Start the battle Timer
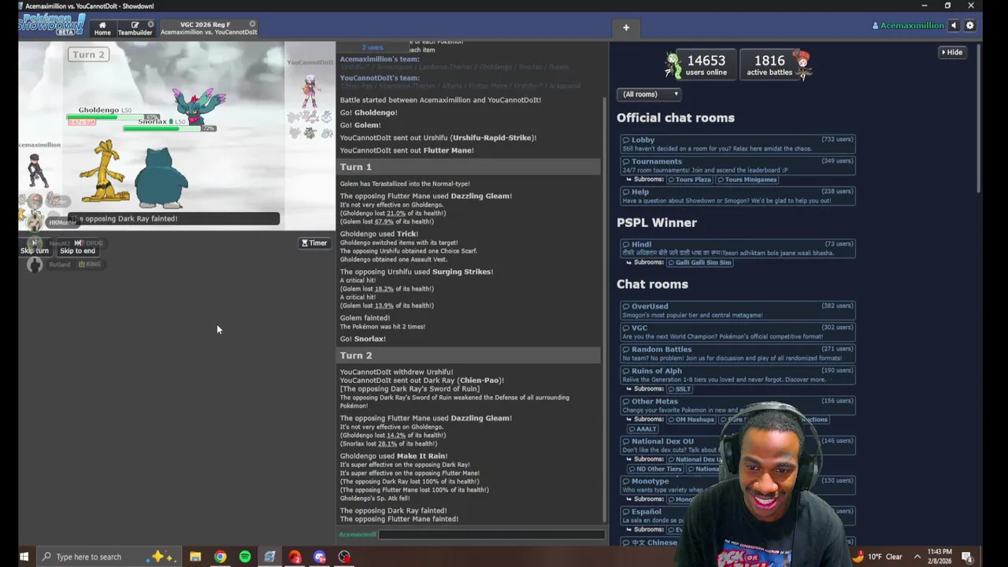The image size is (1008, 567). point(314,243)
